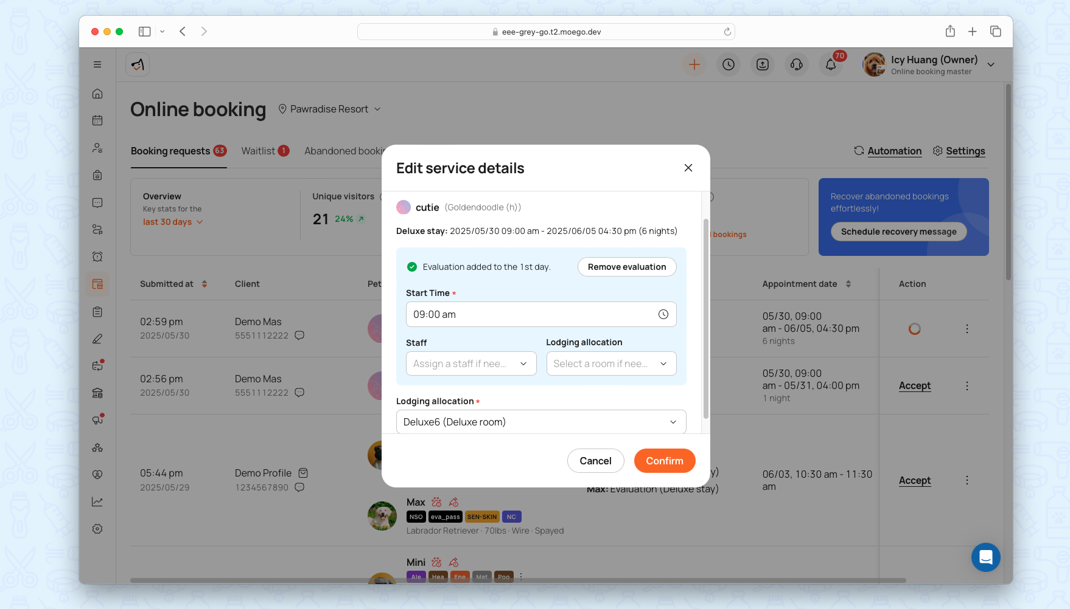Open more options for 02:59 pm request
Image resolution: width=1070 pixels, height=609 pixels.
click(967, 329)
